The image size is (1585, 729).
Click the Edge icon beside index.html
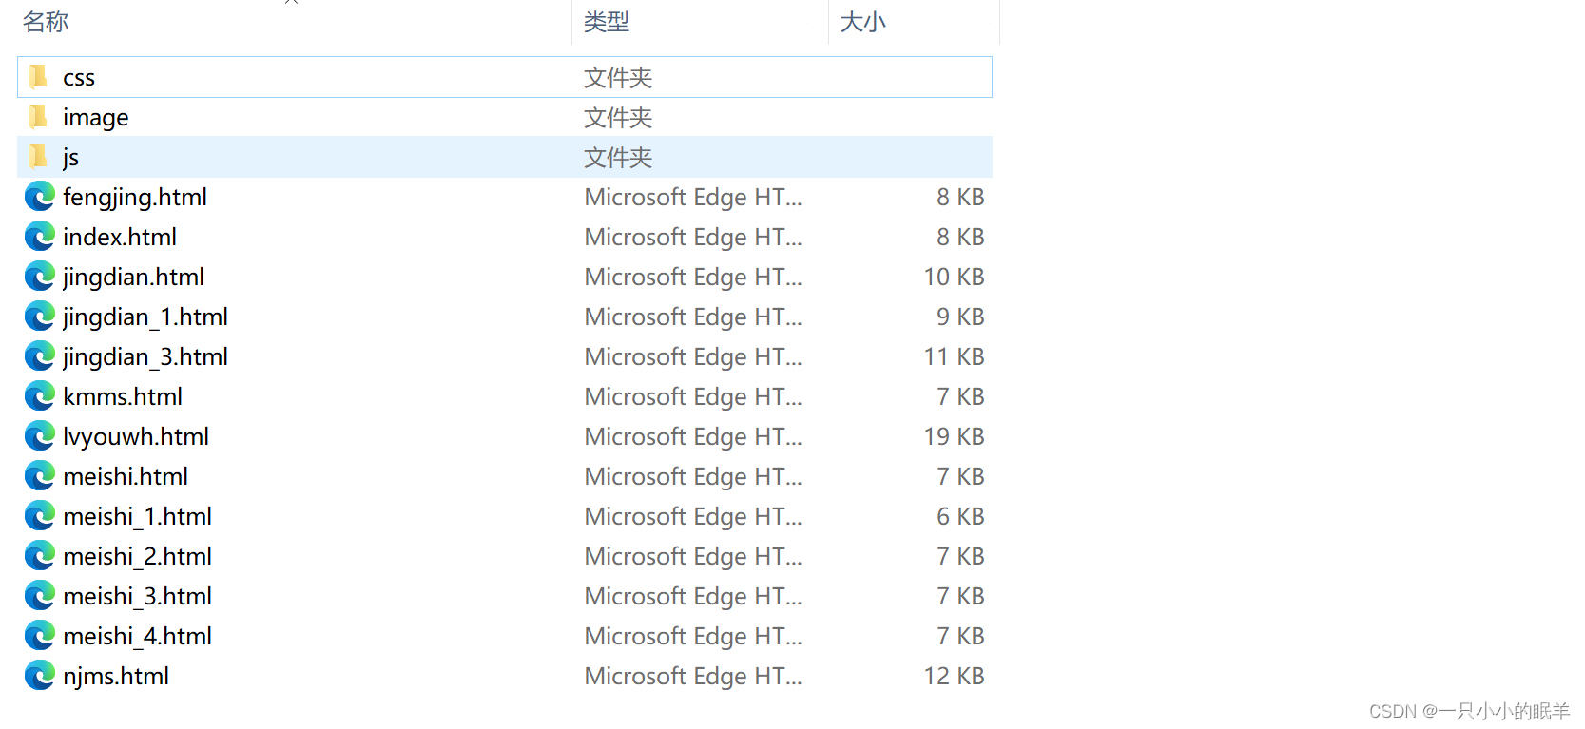[39, 237]
